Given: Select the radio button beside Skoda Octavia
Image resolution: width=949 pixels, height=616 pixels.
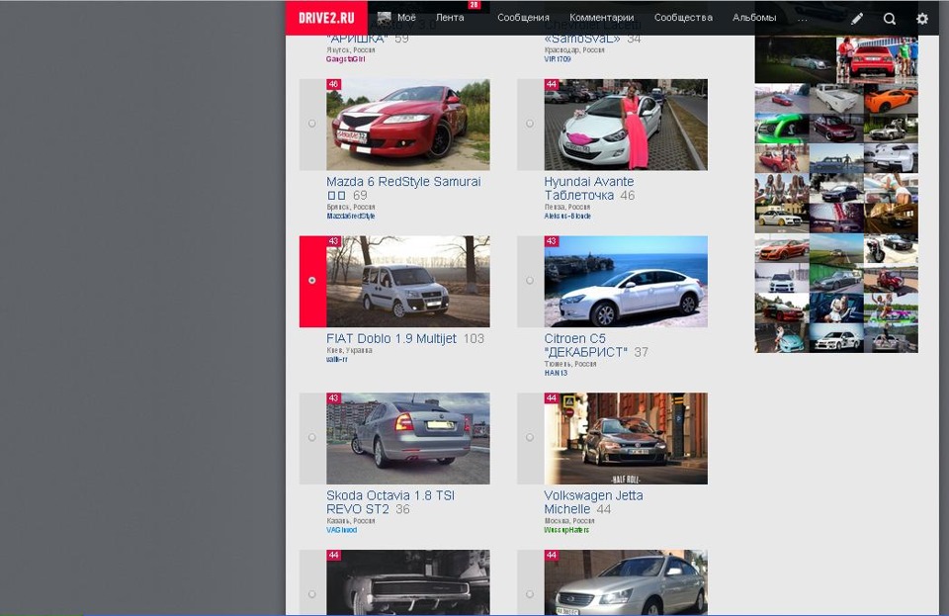Looking at the screenshot, I should [x=312, y=437].
